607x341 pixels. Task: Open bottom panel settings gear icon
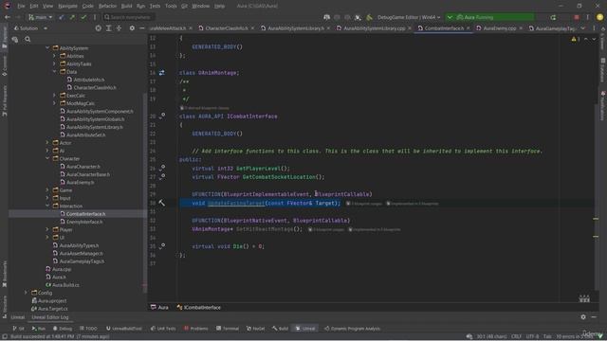pos(583,317)
